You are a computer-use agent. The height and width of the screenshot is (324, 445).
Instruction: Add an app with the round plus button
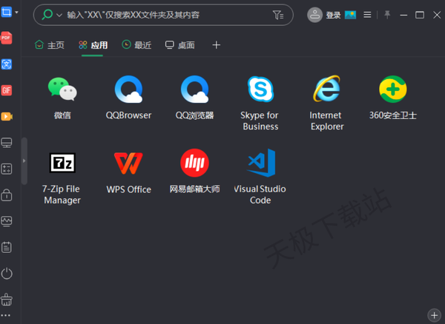434,315
